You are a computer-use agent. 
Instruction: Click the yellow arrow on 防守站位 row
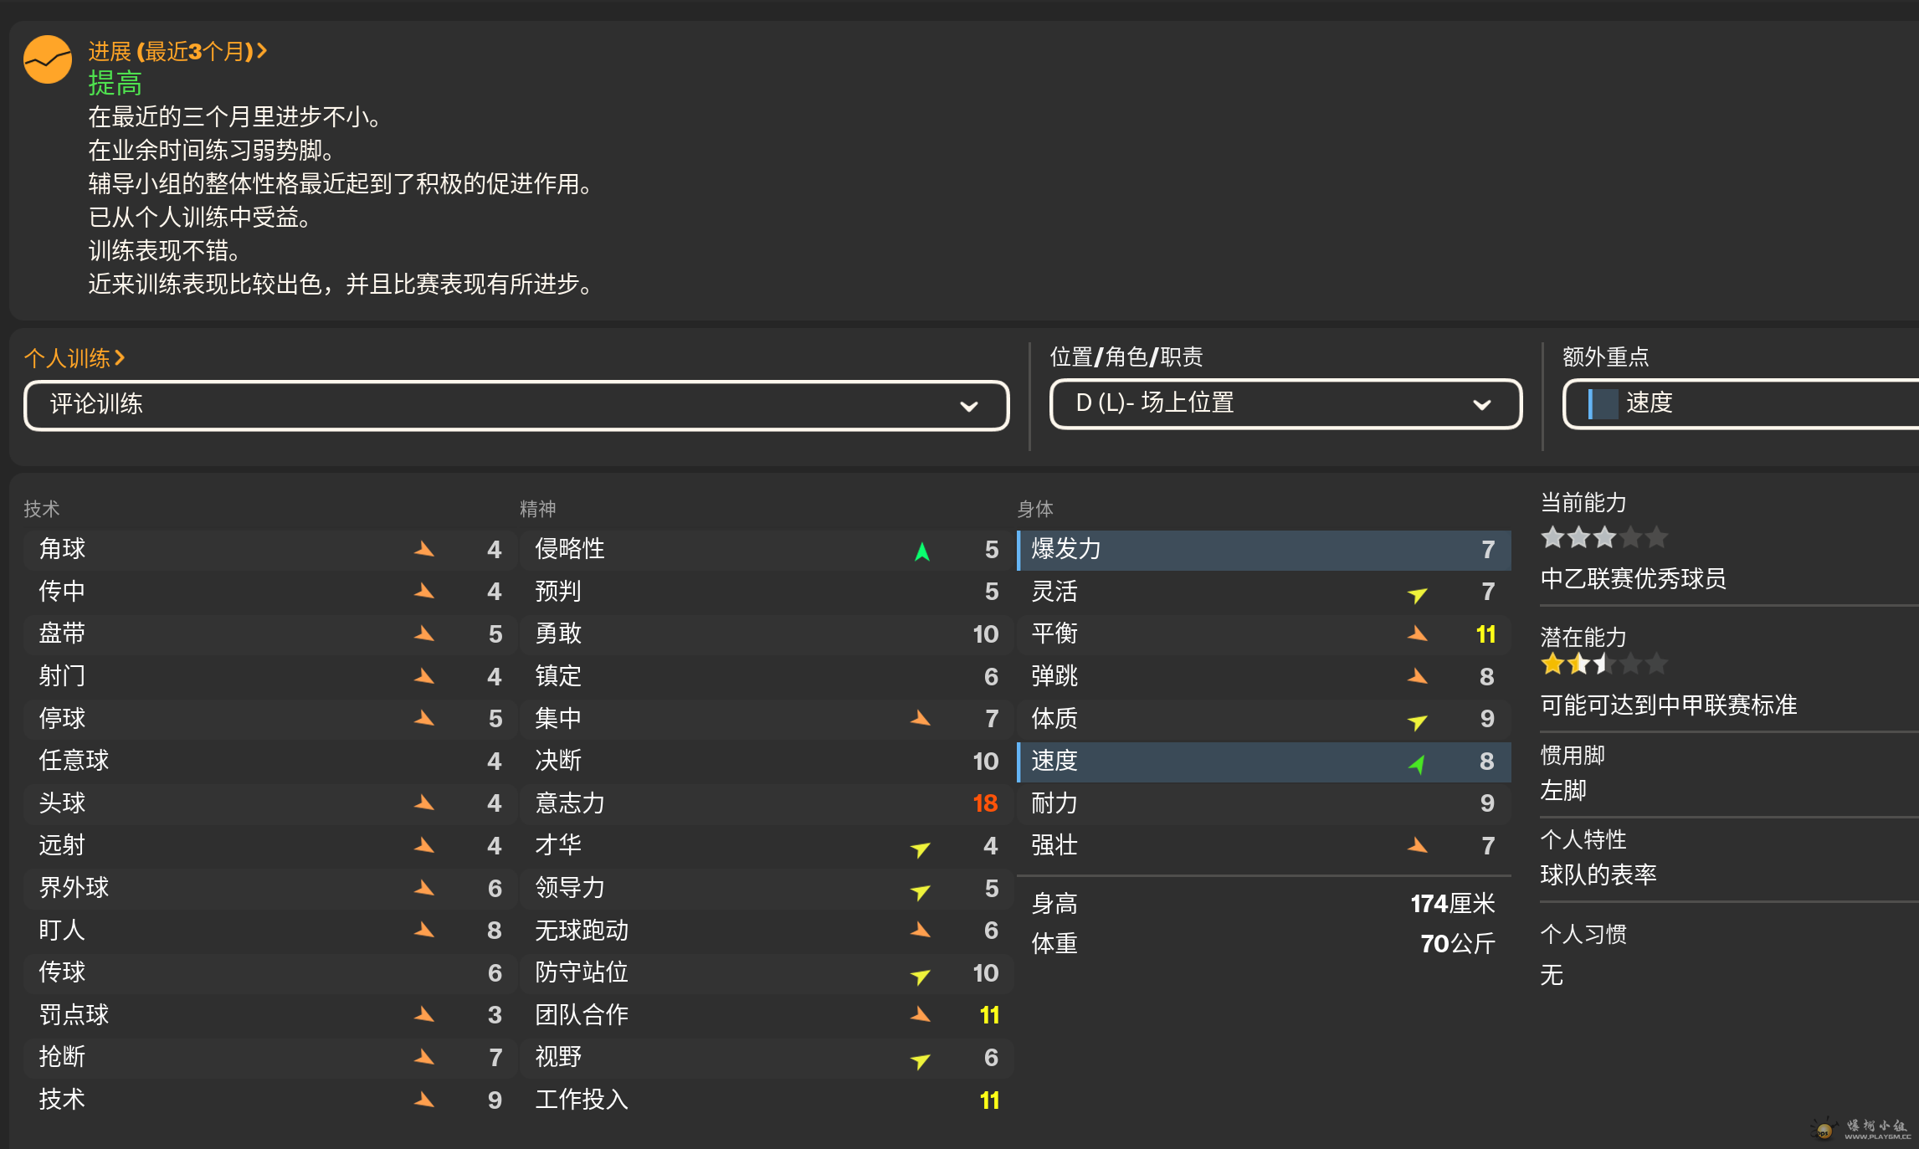tap(921, 976)
